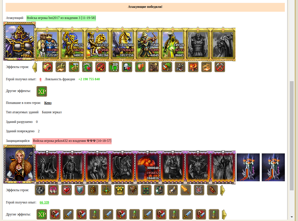Viewport: 298px width, 221px height.
Task: Expand defender hero effects with right arrow
Action: coord(223,190)
